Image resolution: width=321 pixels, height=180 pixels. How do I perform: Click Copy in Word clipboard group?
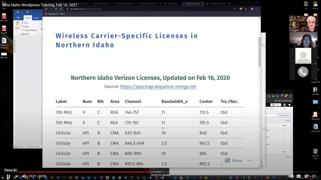(25, 26)
